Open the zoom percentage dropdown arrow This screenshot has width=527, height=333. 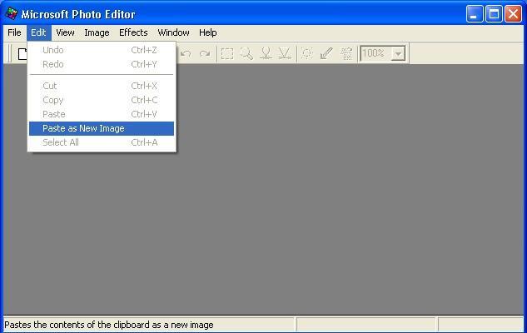click(398, 54)
